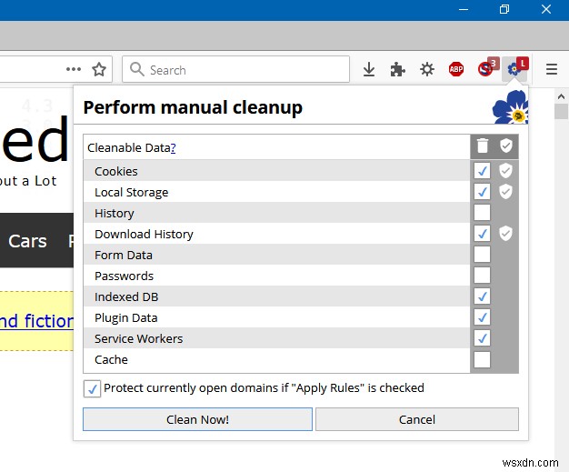Screen dimensions: 569x472
Task: Click the puzzle piece extensions icon
Action: [398, 69]
